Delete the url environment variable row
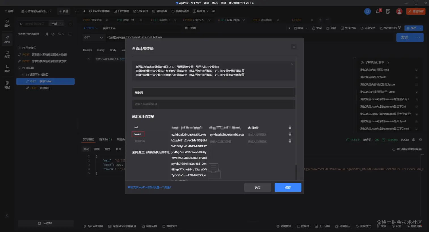Screen dimensions: 429x232 tap(290, 127)
